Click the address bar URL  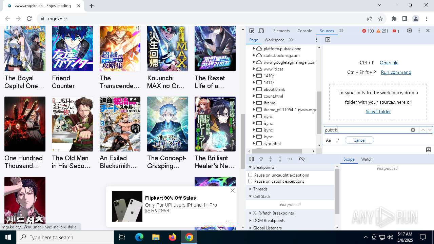pyautogui.click(x=58, y=19)
